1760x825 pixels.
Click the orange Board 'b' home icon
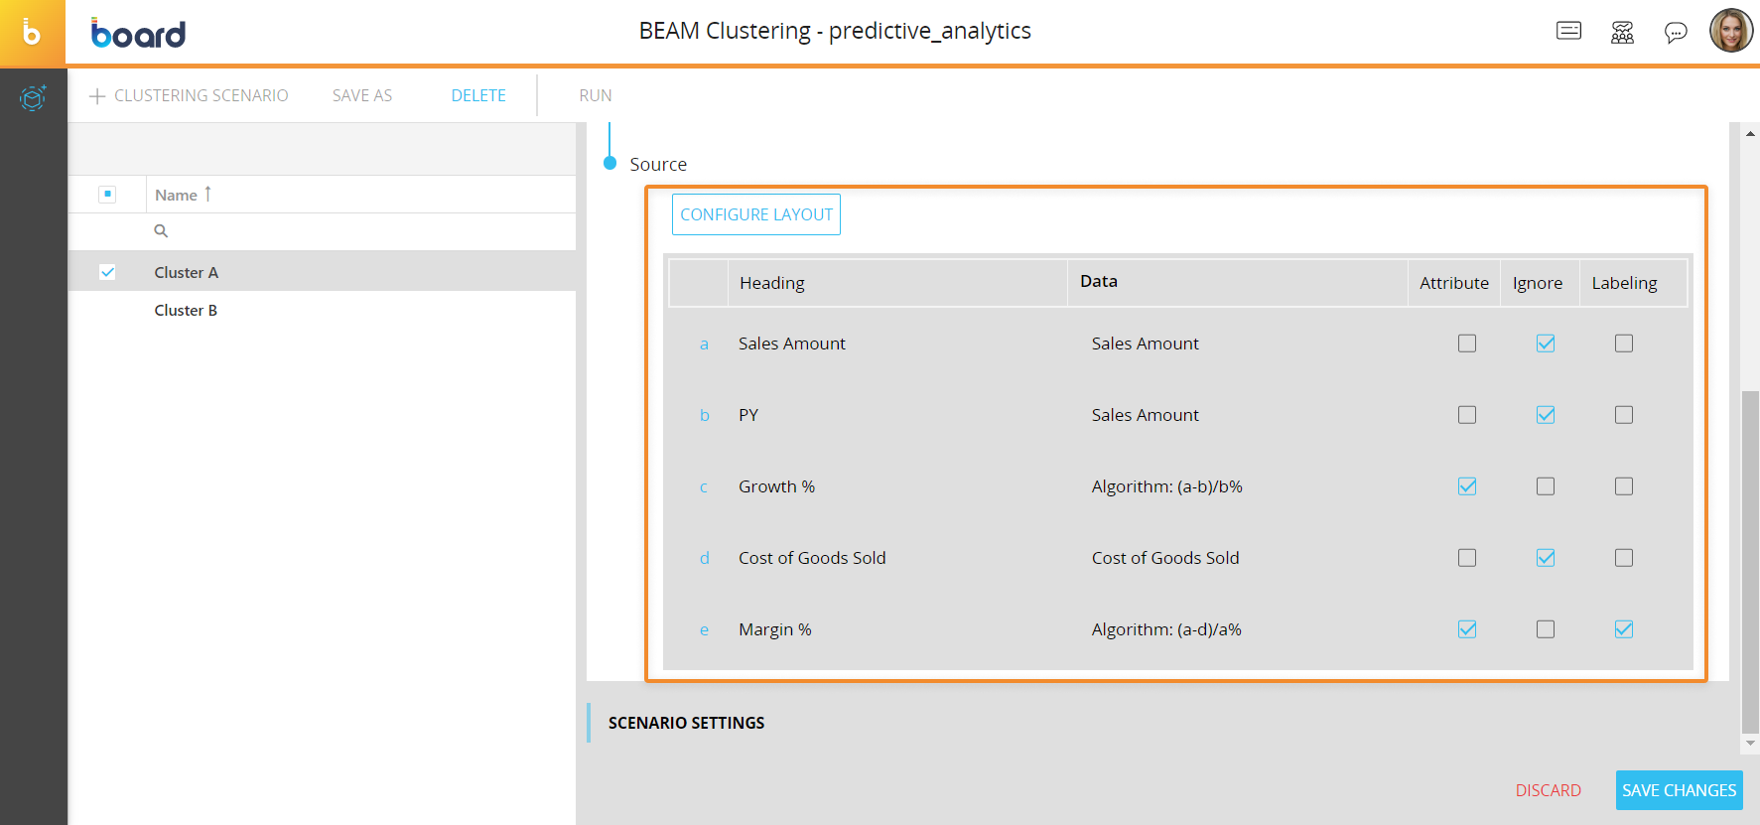[32, 33]
